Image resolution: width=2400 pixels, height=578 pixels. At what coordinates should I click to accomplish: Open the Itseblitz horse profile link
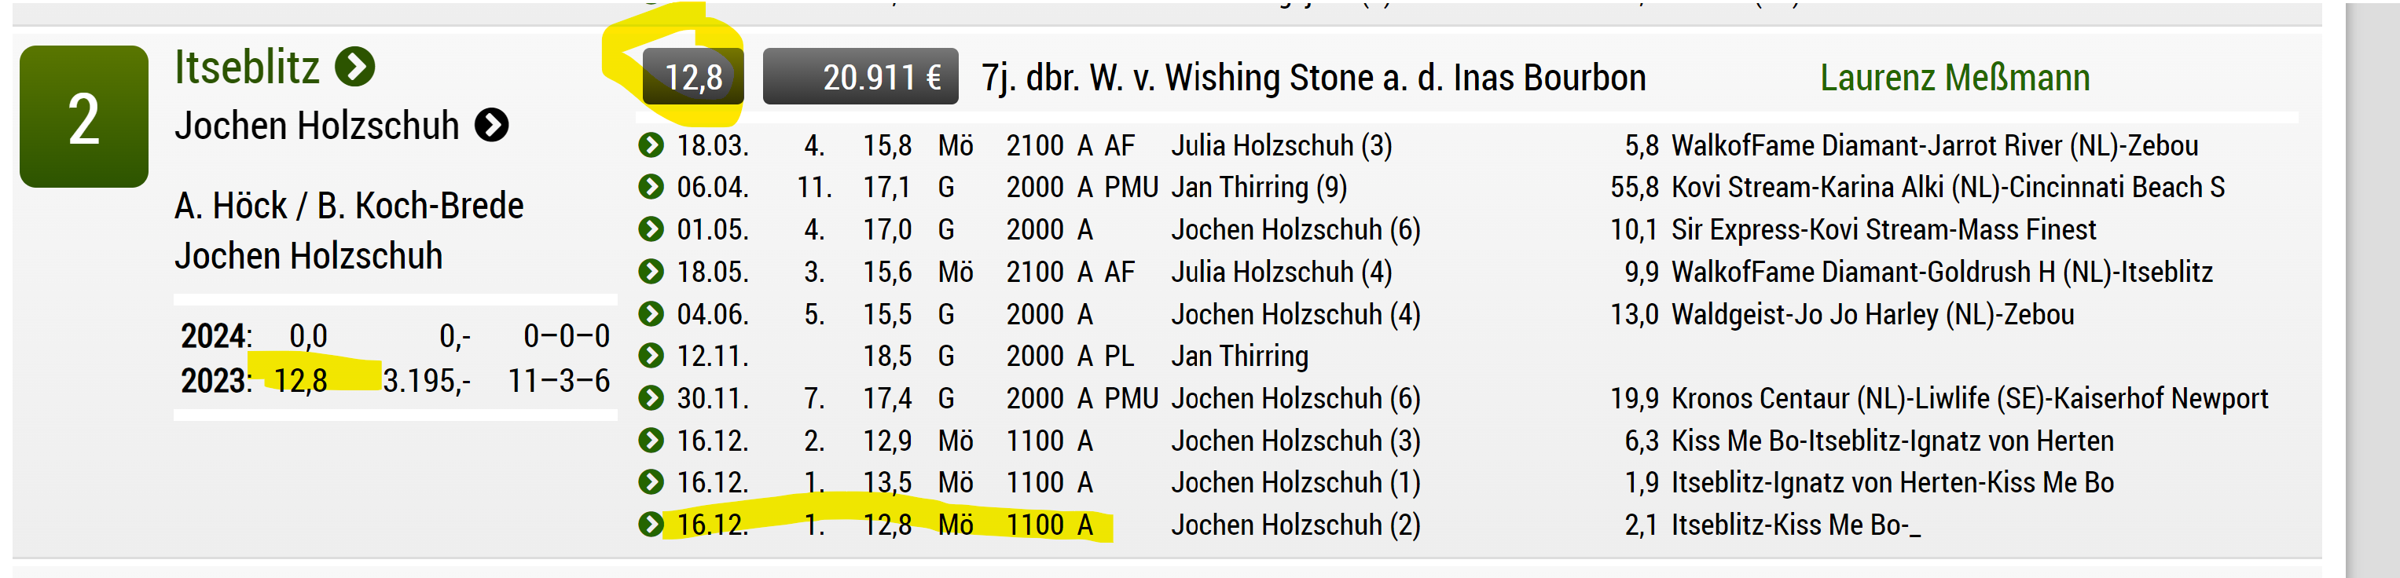tap(247, 67)
